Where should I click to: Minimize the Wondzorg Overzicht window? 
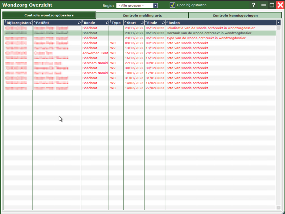(264, 5)
